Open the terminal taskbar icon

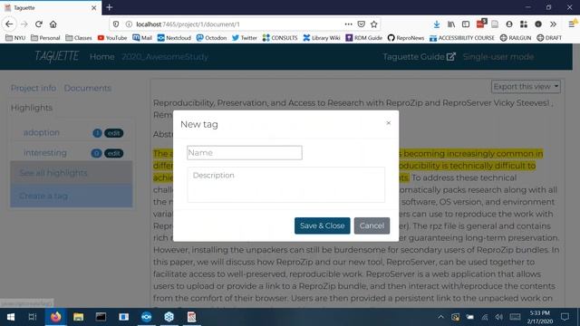tap(101, 317)
